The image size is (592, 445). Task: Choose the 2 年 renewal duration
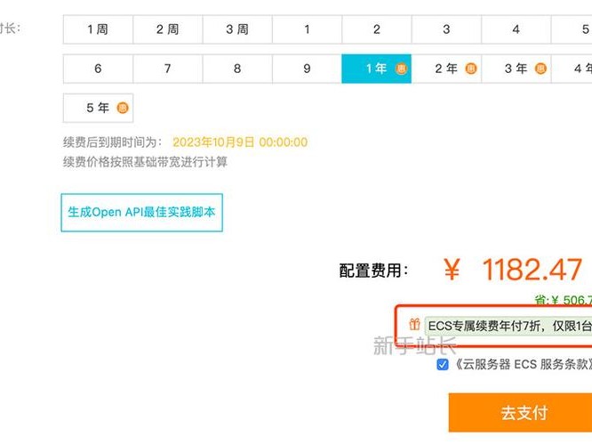pyautogui.click(x=446, y=69)
